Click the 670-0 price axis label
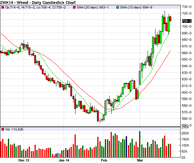Image resolution: width=194 pixels, height=163 pixels. [187, 46]
